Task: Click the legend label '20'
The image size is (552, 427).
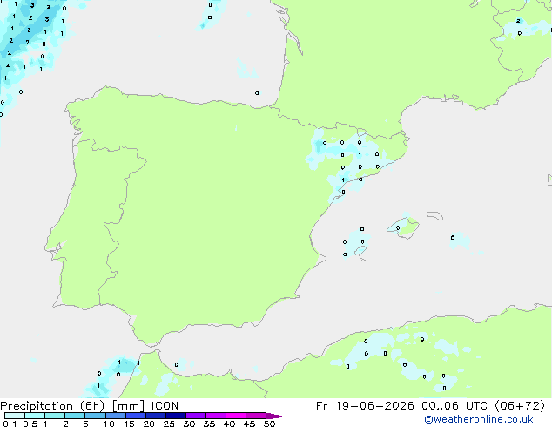Action: tap(149, 424)
